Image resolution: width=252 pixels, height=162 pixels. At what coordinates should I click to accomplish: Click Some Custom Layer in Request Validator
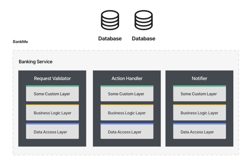(x=52, y=93)
